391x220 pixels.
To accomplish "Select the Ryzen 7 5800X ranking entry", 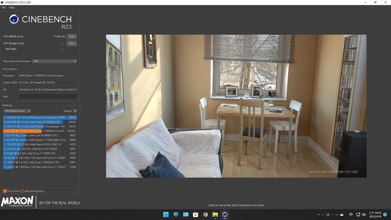I will 40,131.
